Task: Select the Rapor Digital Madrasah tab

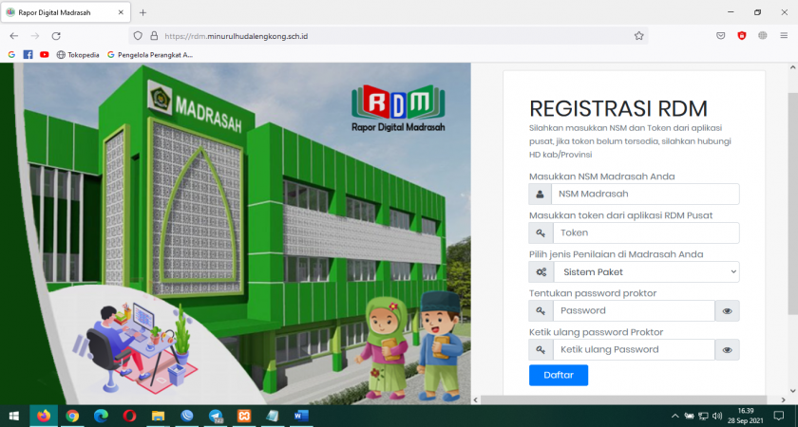Action: [66, 12]
